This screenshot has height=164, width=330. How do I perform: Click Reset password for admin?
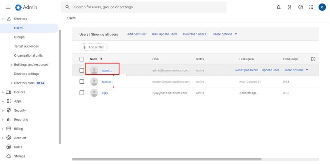coord(247,70)
